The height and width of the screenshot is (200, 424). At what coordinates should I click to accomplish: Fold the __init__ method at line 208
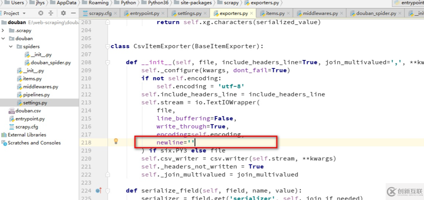[x=108, y=62]
